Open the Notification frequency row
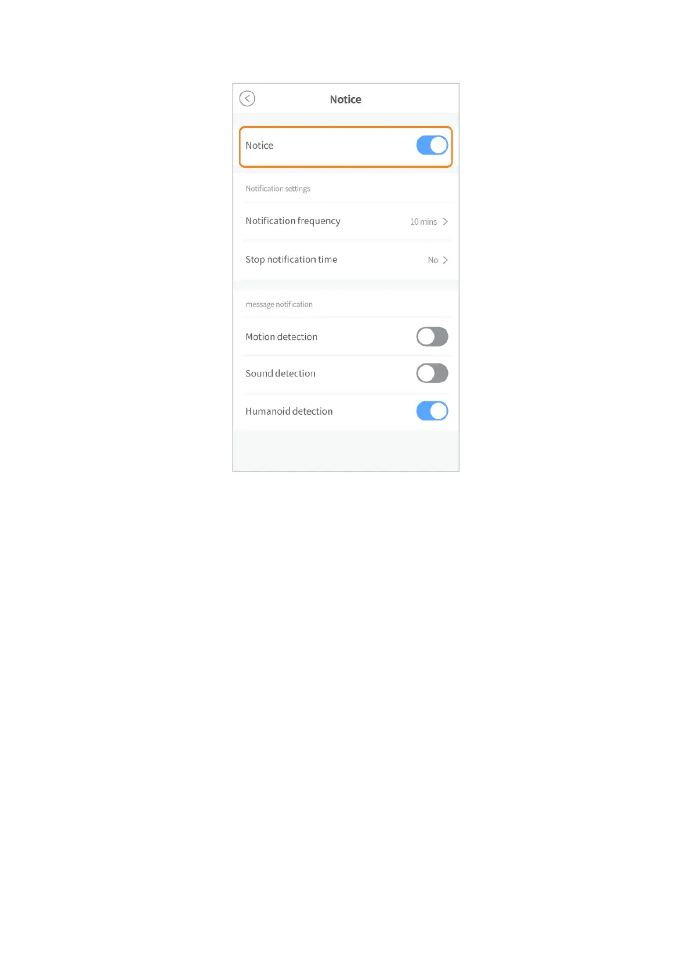The image size is (691, 978). tap(346, 221)
